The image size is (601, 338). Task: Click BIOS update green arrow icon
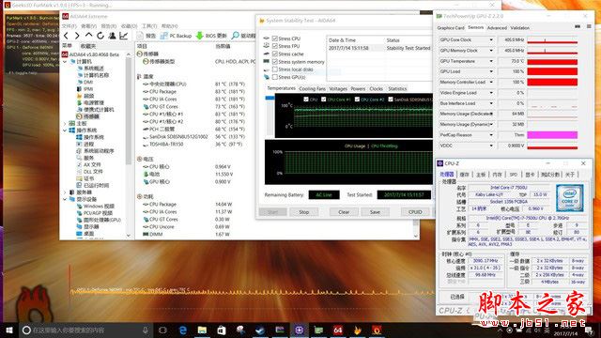point(199,36)
